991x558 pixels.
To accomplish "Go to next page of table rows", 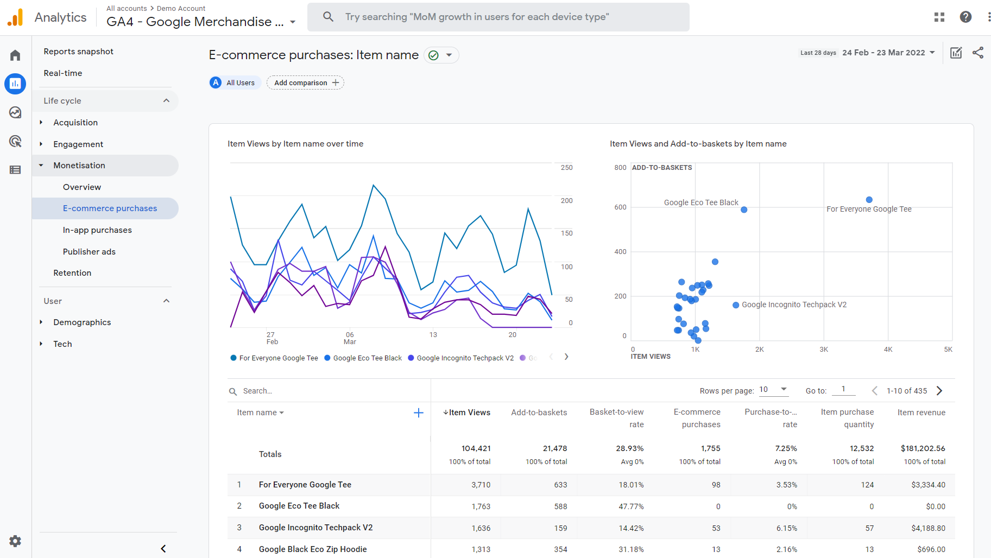I will coord(939,391).
